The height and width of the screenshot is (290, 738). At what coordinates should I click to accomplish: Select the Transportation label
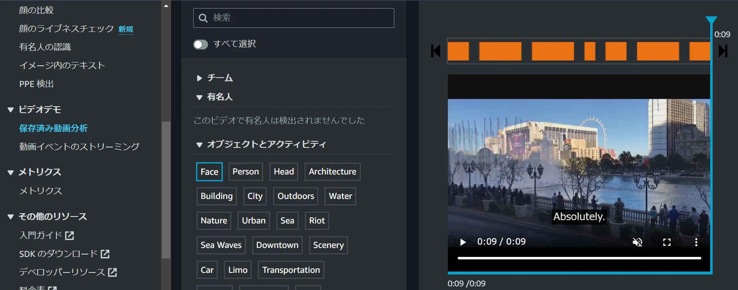coord(291,270)
